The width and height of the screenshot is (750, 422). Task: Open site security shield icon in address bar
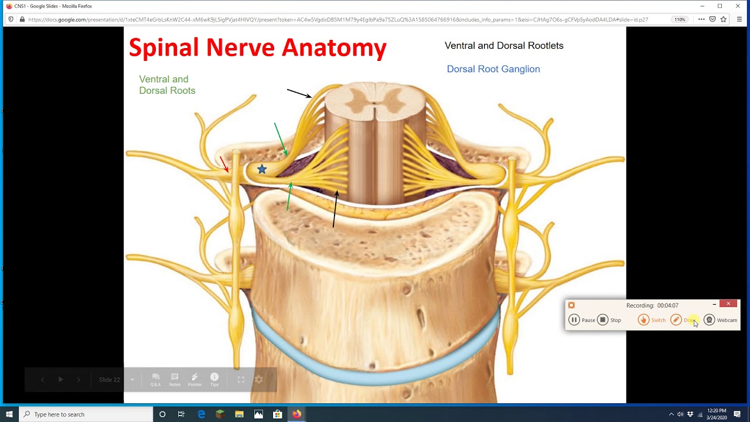[x=11, y=19]
